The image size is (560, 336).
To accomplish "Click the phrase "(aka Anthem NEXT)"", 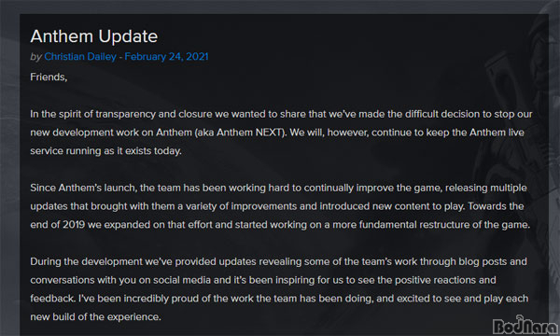I will [x=241, y=133].
